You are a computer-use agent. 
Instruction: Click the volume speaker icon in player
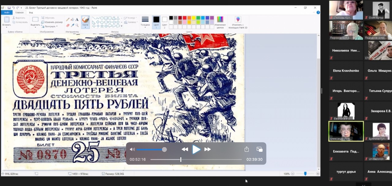(x=132, y=149)
